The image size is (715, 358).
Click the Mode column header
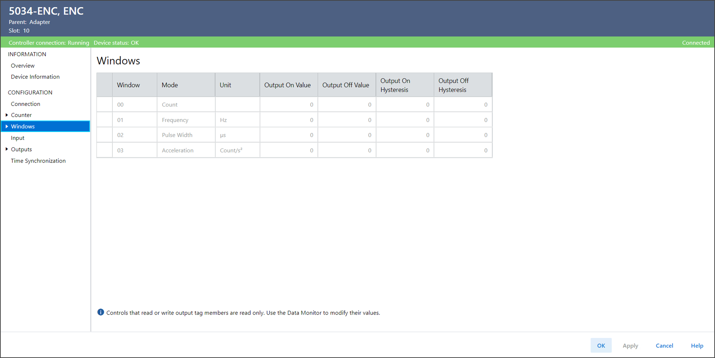tap(186, 85)
